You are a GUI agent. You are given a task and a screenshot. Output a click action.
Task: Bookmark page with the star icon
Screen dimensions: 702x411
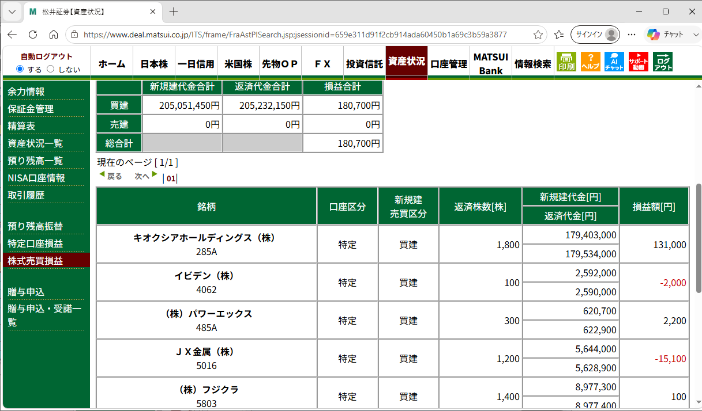pos(538,35)
